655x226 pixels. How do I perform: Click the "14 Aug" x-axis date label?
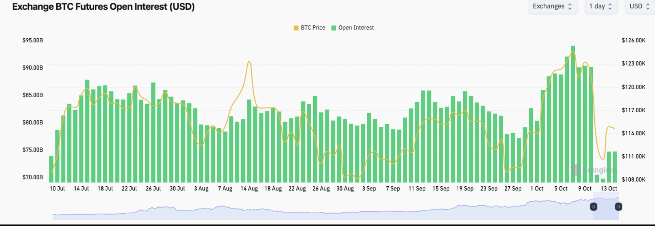click(249, 189)
